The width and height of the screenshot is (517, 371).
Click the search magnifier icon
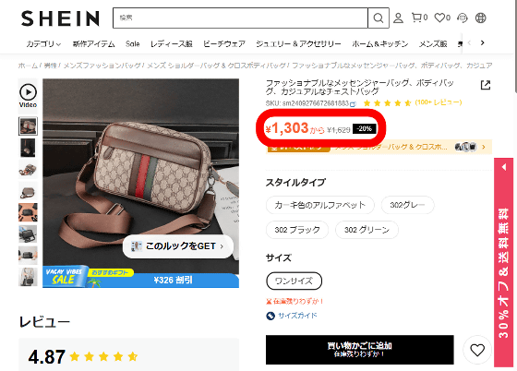coord(379,18)
